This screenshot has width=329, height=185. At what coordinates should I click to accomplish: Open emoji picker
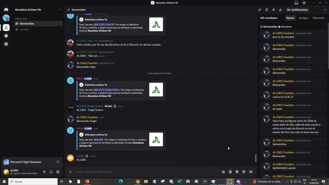click(x=244, y=172)
